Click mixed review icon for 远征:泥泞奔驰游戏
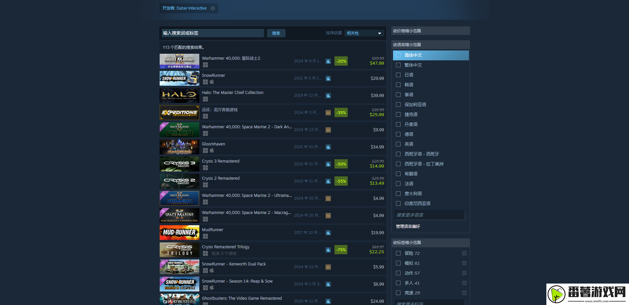Image resolution: width=629 pixels, height=305 pixels. click(328, 113)
